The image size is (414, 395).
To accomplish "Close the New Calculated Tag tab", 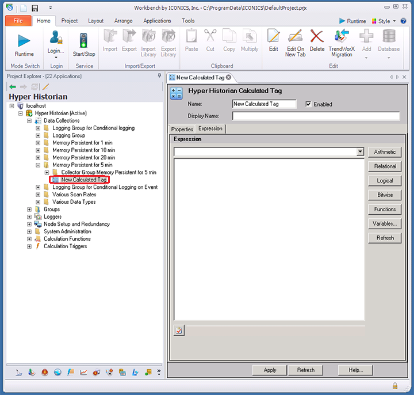I will [228, 77].
